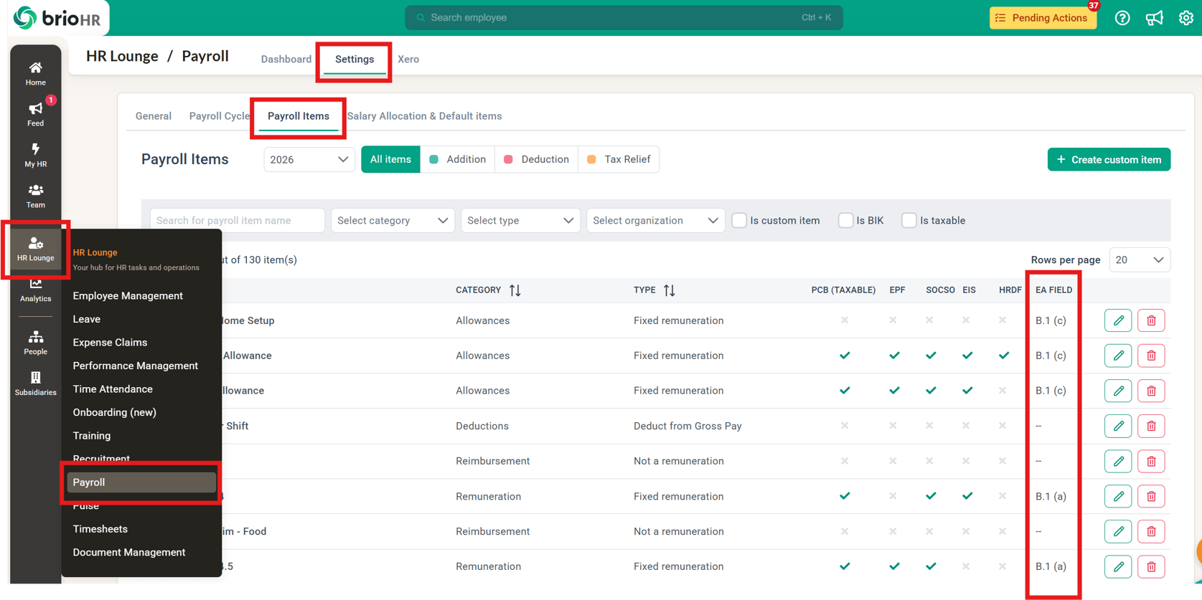Viewport: 1202px width, 600px height.
Task: Open the Payroll Cycle tab
Action: point(220,116)
